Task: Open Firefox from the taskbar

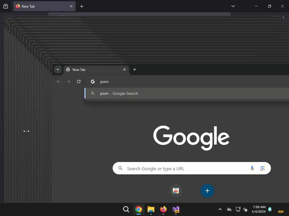Action: tap(163, 209)
